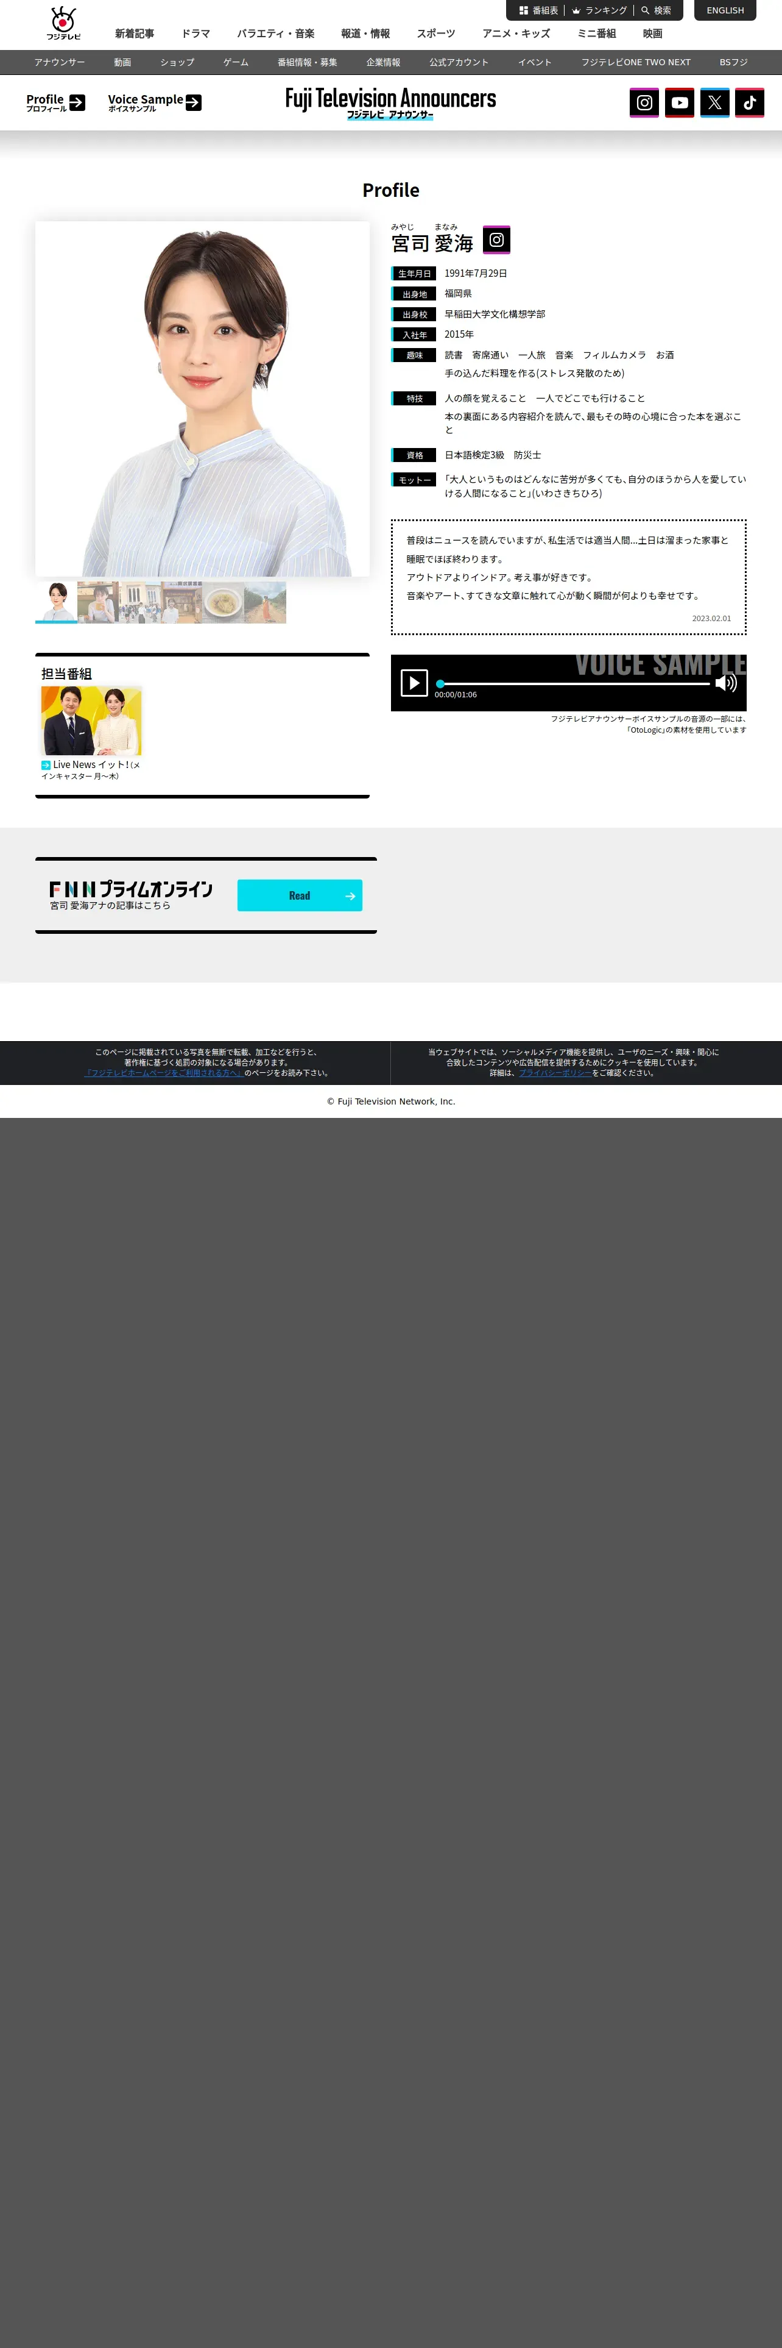Select ゲーム in the gray subnav
Screen dimensions: 782x2348
coord(236,62)
